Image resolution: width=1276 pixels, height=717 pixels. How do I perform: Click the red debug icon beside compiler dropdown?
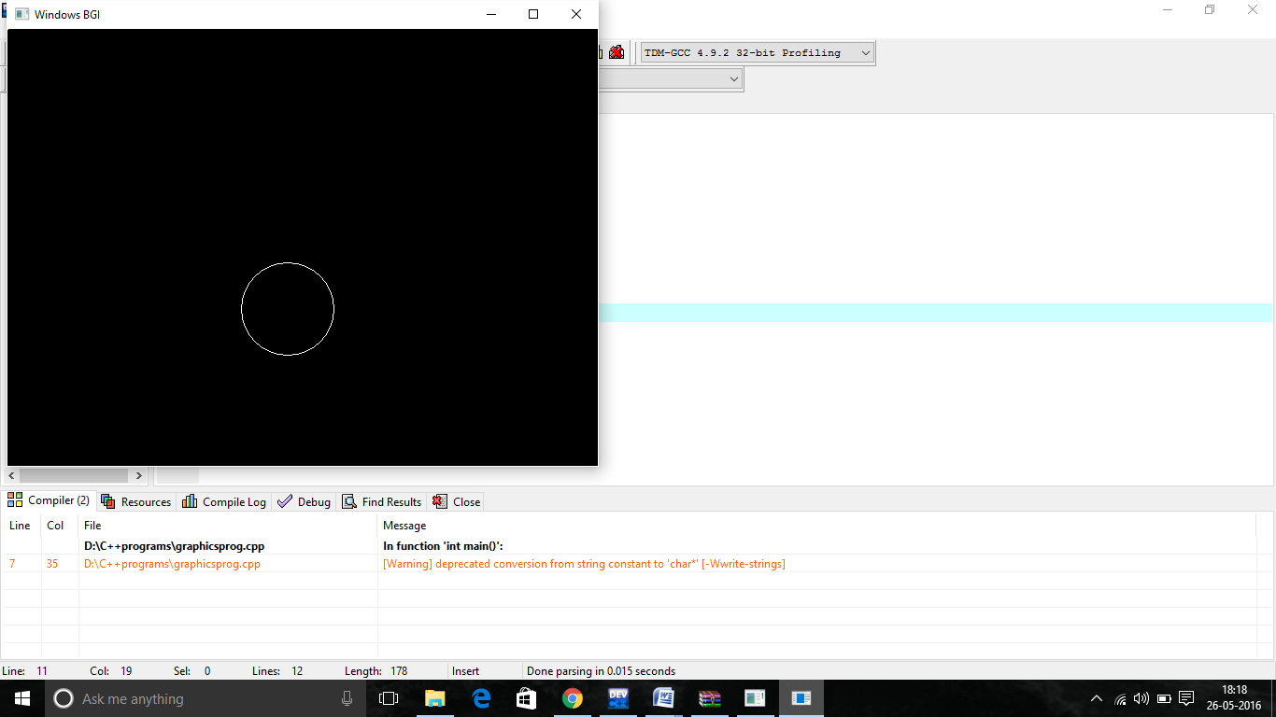coord(617,52)
